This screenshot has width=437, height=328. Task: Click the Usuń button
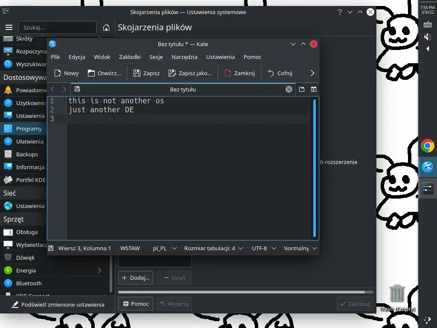[174, 278]
